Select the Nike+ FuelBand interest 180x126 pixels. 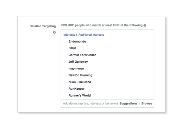80,82
